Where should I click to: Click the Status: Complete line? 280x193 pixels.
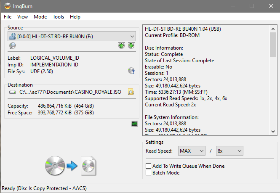[x=164, y=54]
